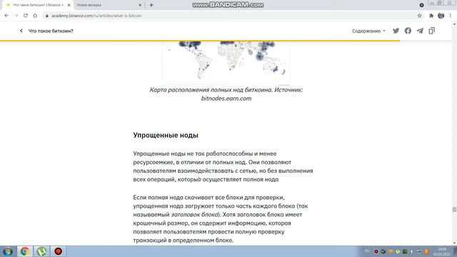
Task: Open the Windows Start menu
Action: tap(8, 251)
